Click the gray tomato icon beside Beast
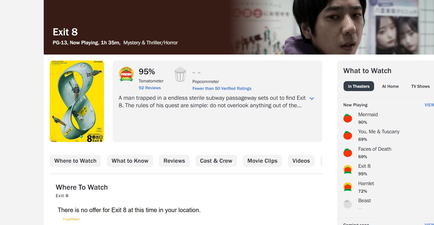This screenshot has width=434, height=225. (347, 204)
